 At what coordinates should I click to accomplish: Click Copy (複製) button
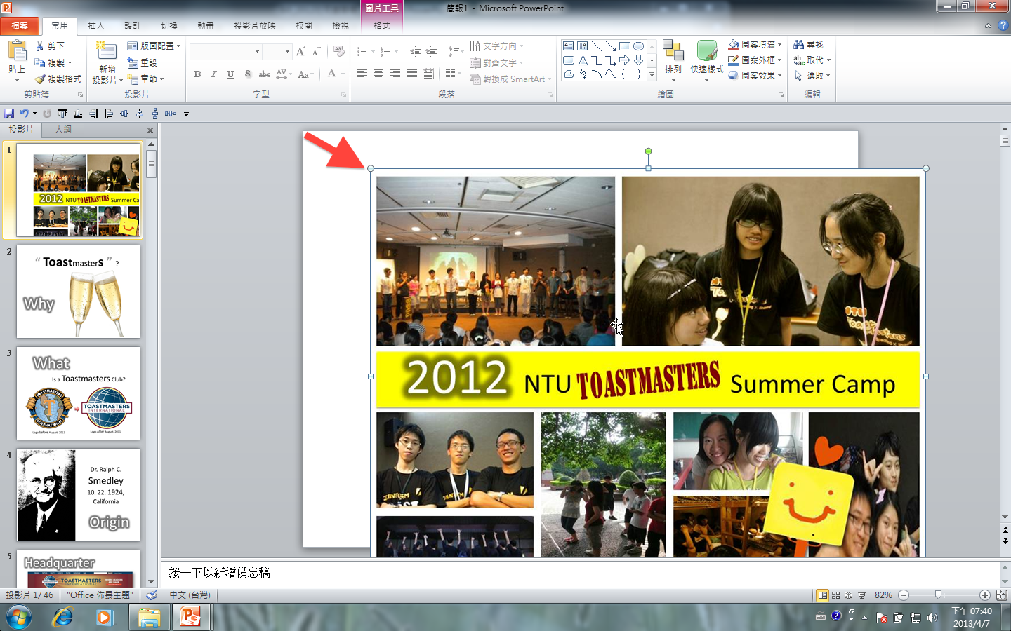tap(54, 62)
